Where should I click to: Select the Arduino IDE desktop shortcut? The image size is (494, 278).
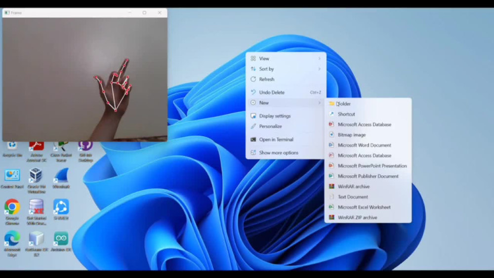coord(61,242)
